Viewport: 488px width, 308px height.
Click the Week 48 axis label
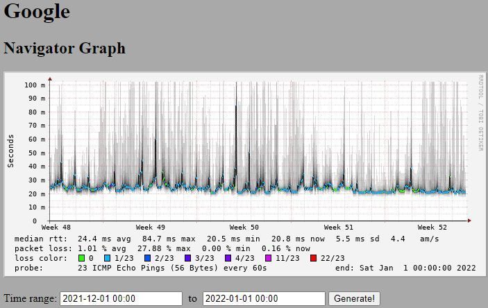click(x=56, y=228)
